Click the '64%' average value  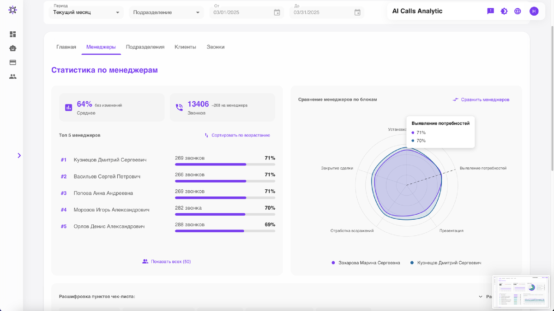pos(84,104)
